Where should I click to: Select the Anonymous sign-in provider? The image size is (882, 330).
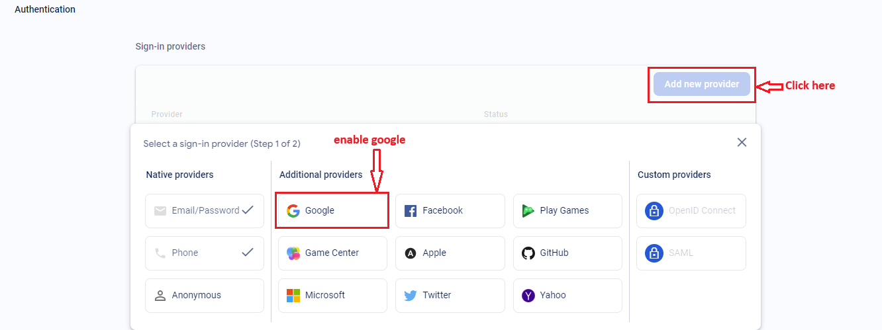(x=204, y=295)
